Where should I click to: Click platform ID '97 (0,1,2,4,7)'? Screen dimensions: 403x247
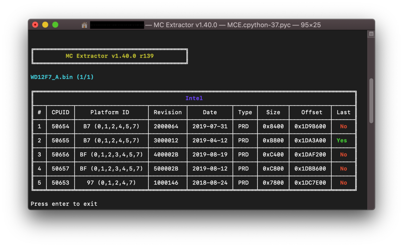(111, 183)
